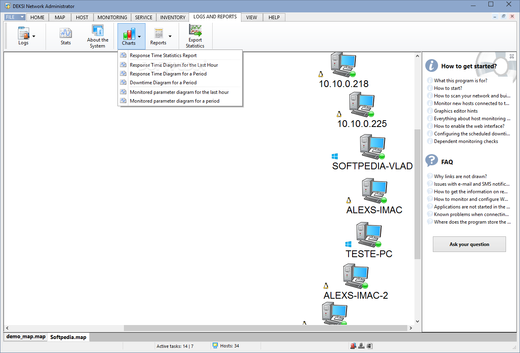Viewport: 520px width, 353px height.
Task: Click the penguin icon beside ALEXS-IMAC-2
Action: [326, 286]
